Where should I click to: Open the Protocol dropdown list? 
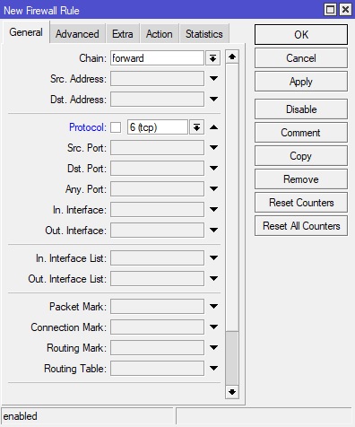coord(196,127)
